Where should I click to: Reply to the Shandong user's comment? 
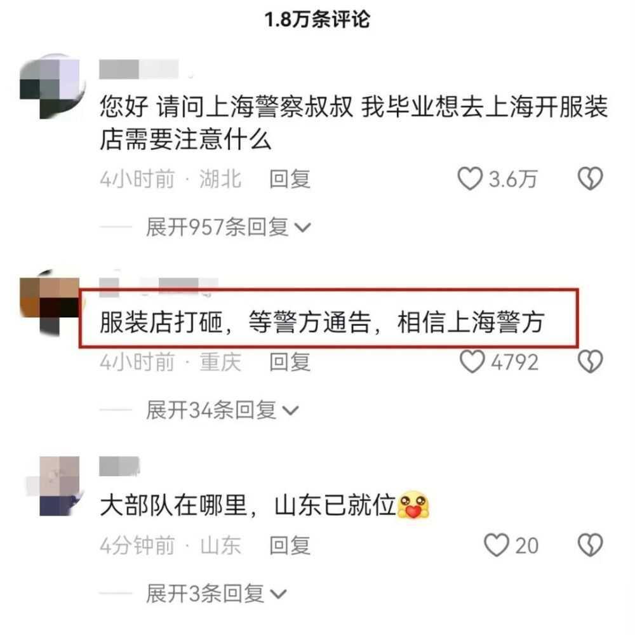point(290,545)
